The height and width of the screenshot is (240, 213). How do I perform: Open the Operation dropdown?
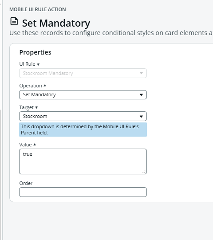tap(83, 95)
